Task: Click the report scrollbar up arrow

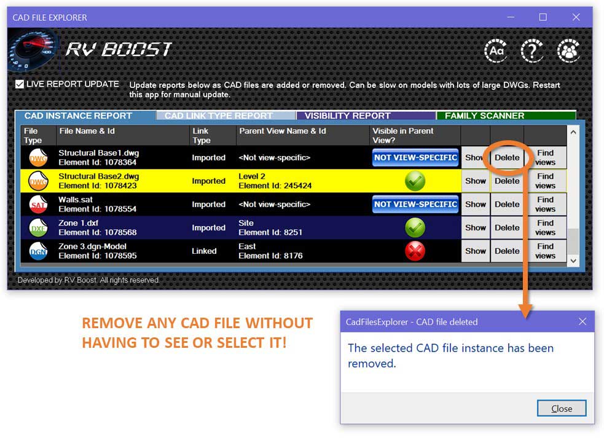Action: coord(573,132)
